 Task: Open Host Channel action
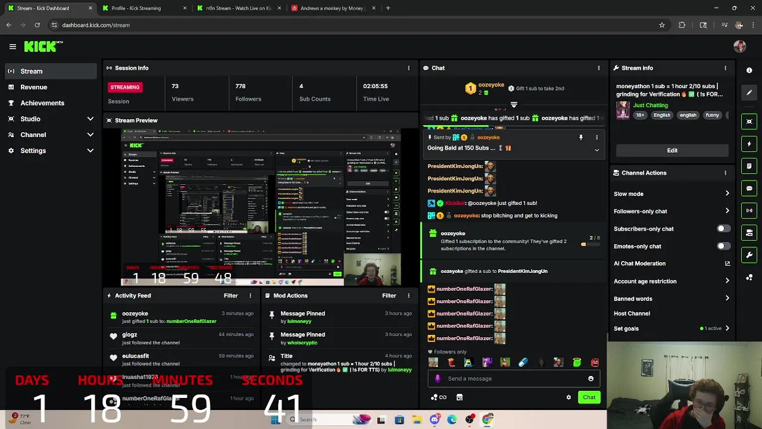tap(672, 313)
